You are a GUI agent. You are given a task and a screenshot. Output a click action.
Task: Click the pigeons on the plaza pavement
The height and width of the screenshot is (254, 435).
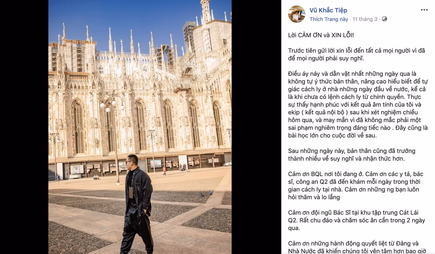click(x=206, y=193)
